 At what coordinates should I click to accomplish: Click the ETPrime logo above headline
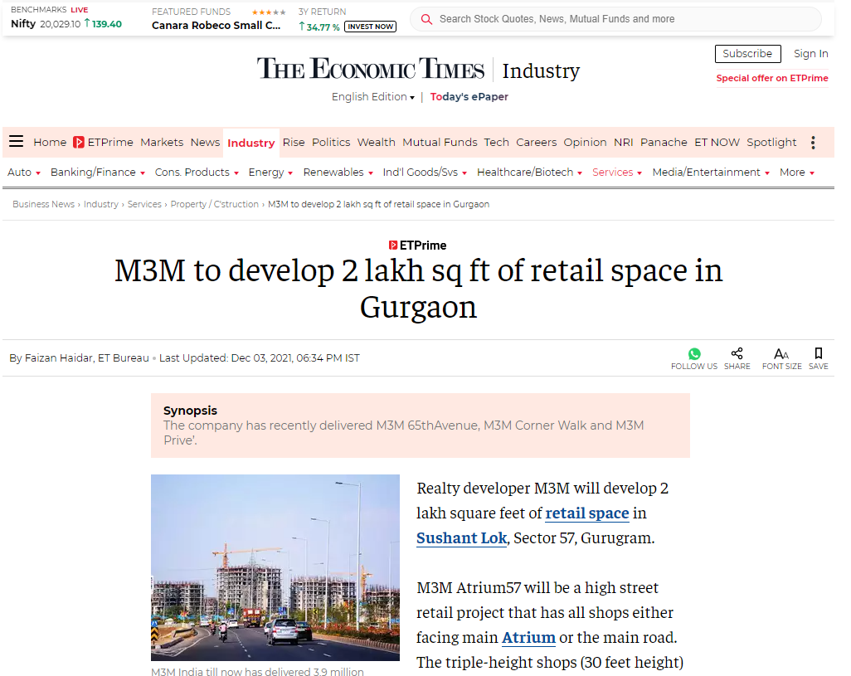click(x=418, y=246)
